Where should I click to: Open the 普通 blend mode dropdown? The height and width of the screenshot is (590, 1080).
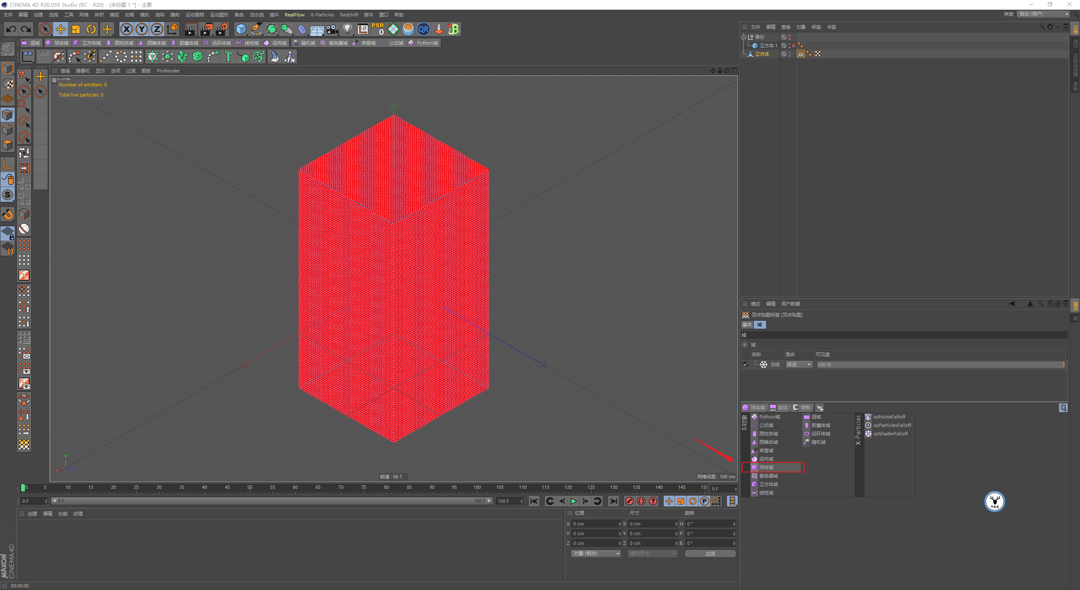[799, 365]
